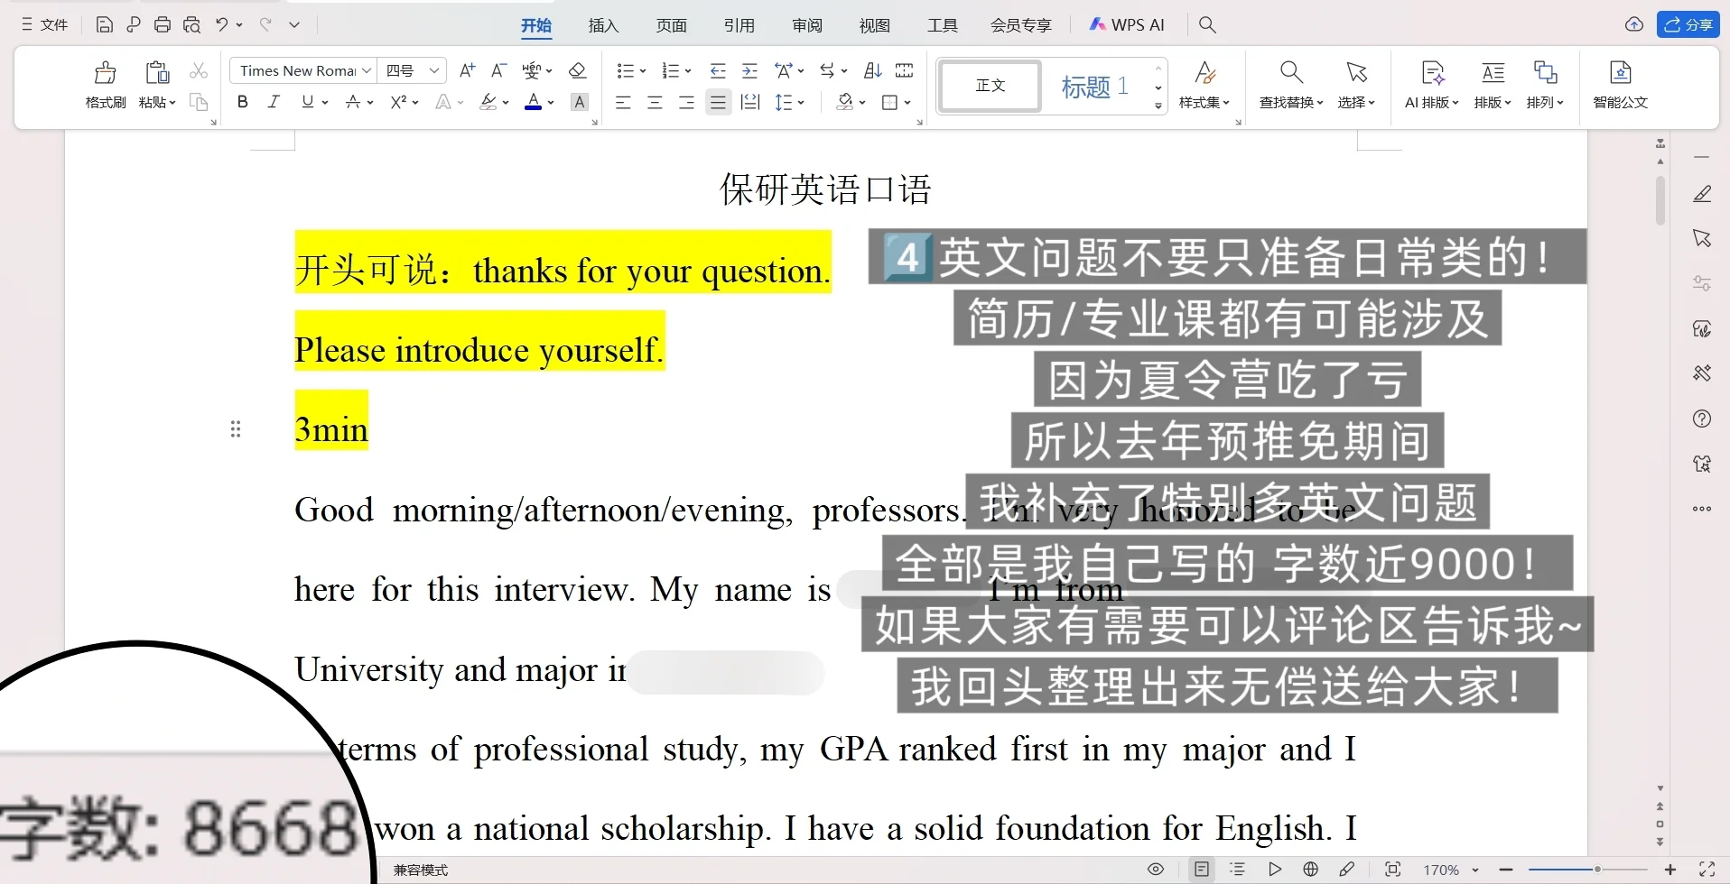
Task: Toggle eye protection mode icon in status bar
Action: [1156, 870]
